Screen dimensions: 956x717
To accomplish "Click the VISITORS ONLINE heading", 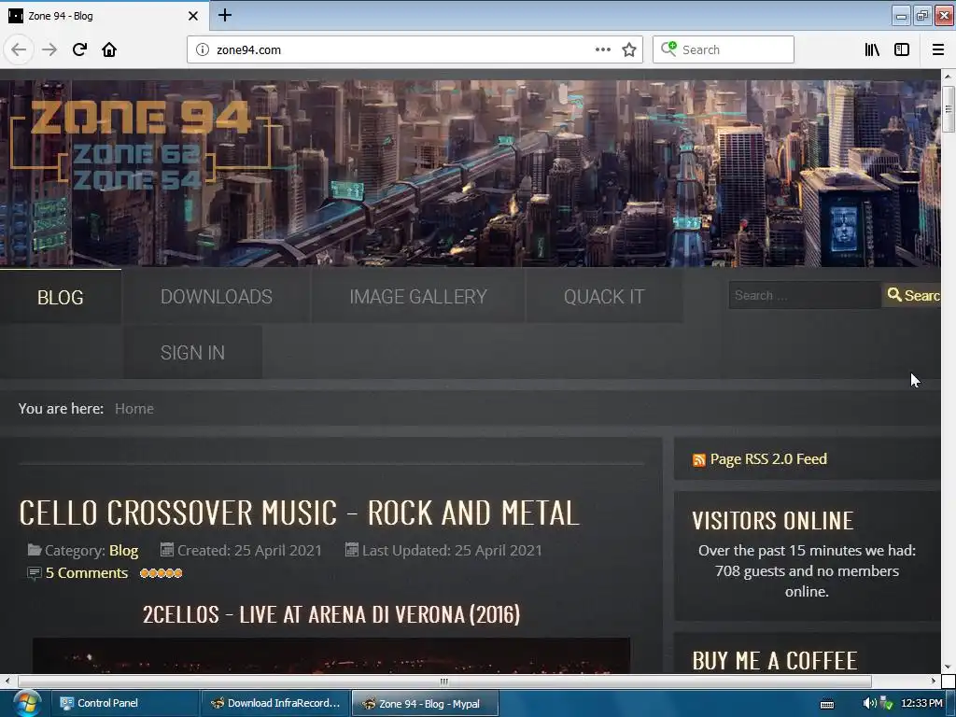I will (x=772, y=521).
